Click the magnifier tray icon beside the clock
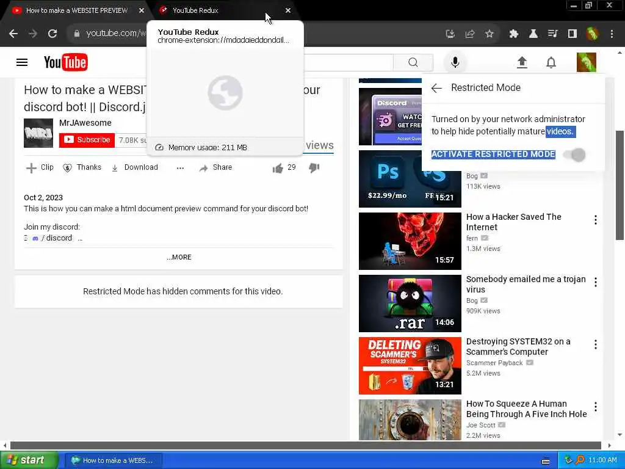Viewport: 625px width, 469px height. (580, 460)
